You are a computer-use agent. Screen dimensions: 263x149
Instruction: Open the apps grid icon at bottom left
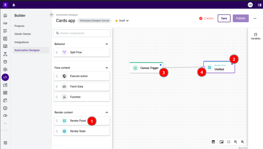click(x=5, y=143)
